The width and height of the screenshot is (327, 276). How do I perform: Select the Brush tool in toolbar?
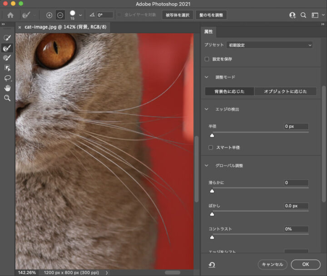(7, 58)
